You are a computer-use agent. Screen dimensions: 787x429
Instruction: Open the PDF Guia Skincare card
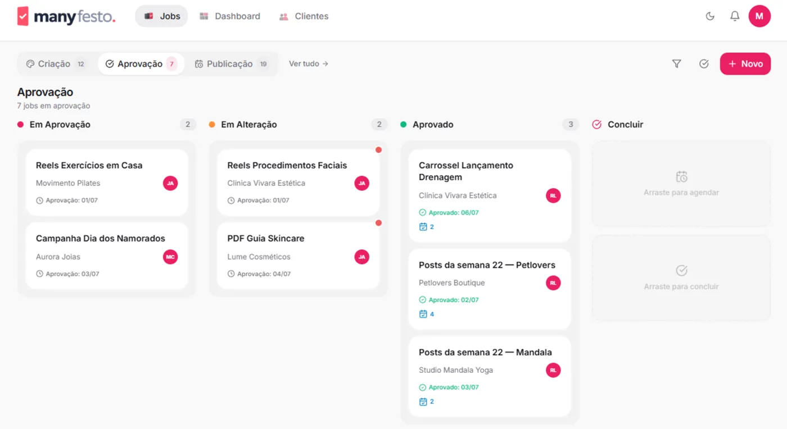click(x=298, y=255)
